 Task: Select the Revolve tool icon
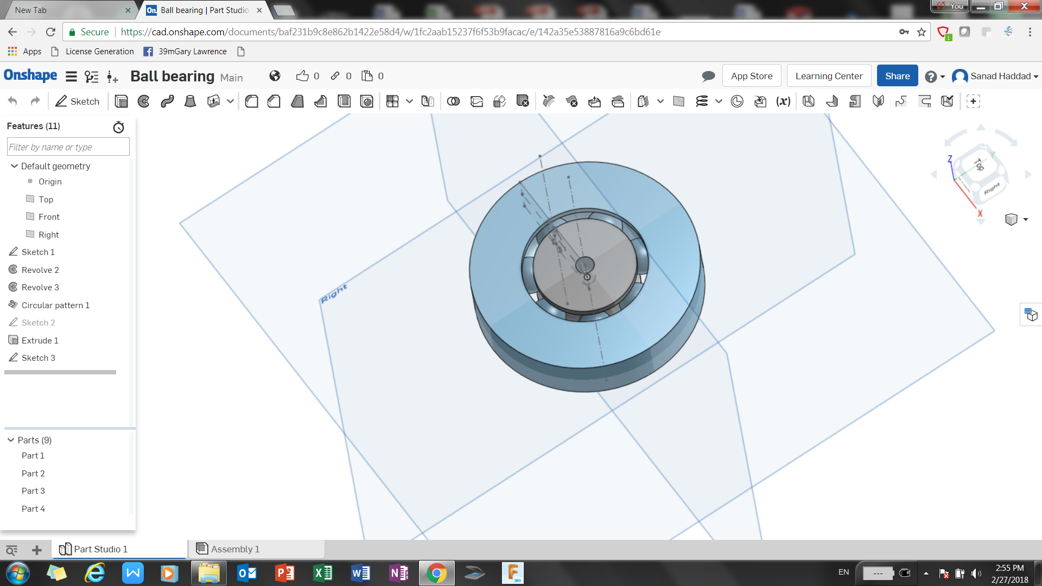coord(144,101)
